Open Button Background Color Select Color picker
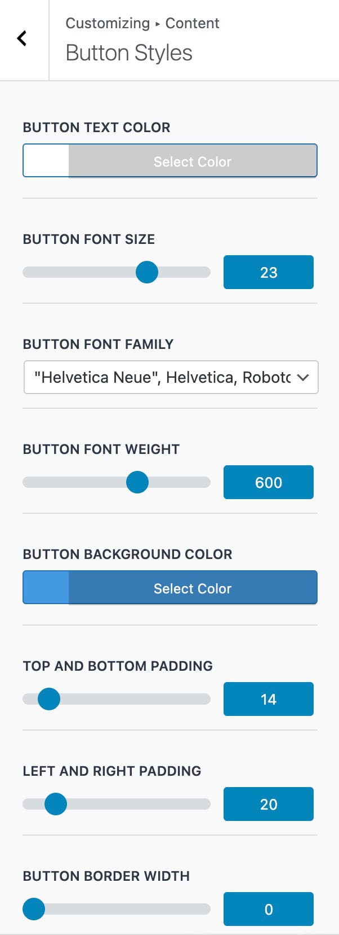The width and height of the screenshot is (339, 935). click(193, 588)
